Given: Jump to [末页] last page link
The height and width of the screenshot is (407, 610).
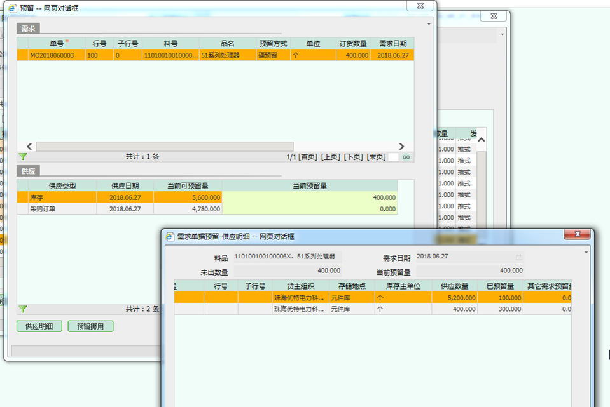Looking at the screenshot, I should (376, 157).
